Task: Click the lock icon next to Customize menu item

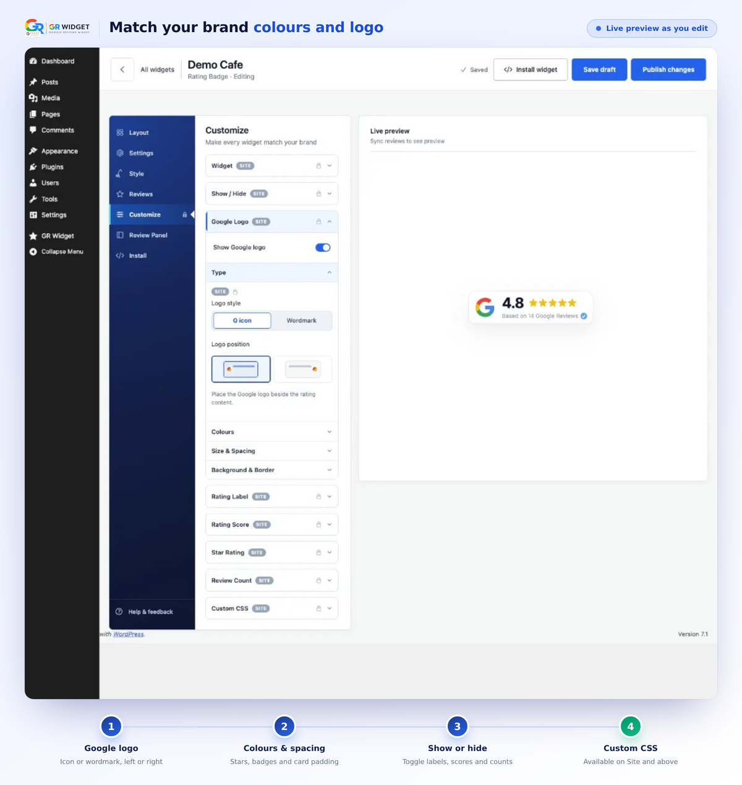Action: pyautogui.click(x=184, y=215)
